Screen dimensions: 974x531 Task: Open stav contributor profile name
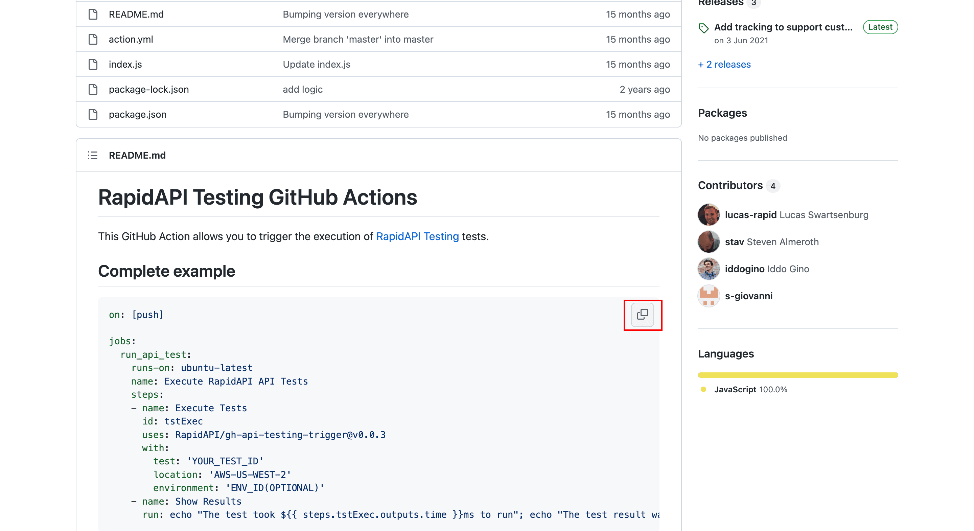pos(734,242)
